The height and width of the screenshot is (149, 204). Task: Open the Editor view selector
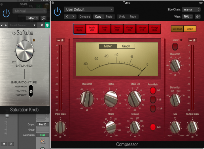(32, 18)
